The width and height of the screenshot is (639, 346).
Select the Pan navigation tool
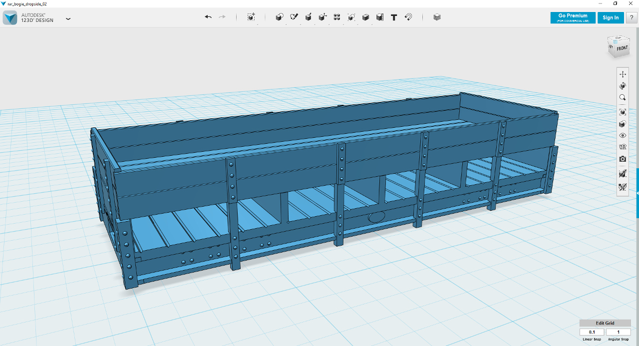click(x=623, y=74)
